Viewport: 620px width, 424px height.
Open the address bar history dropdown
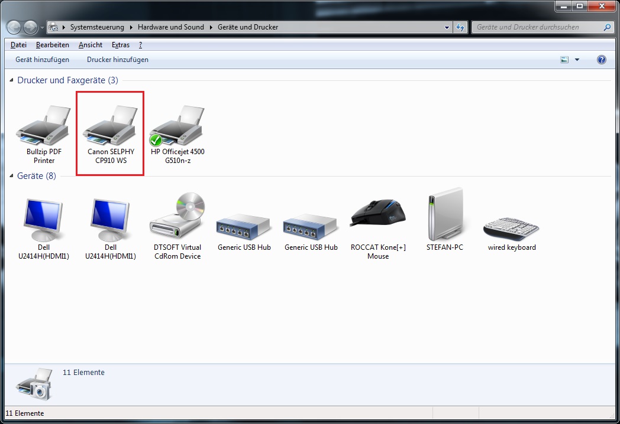447,27
